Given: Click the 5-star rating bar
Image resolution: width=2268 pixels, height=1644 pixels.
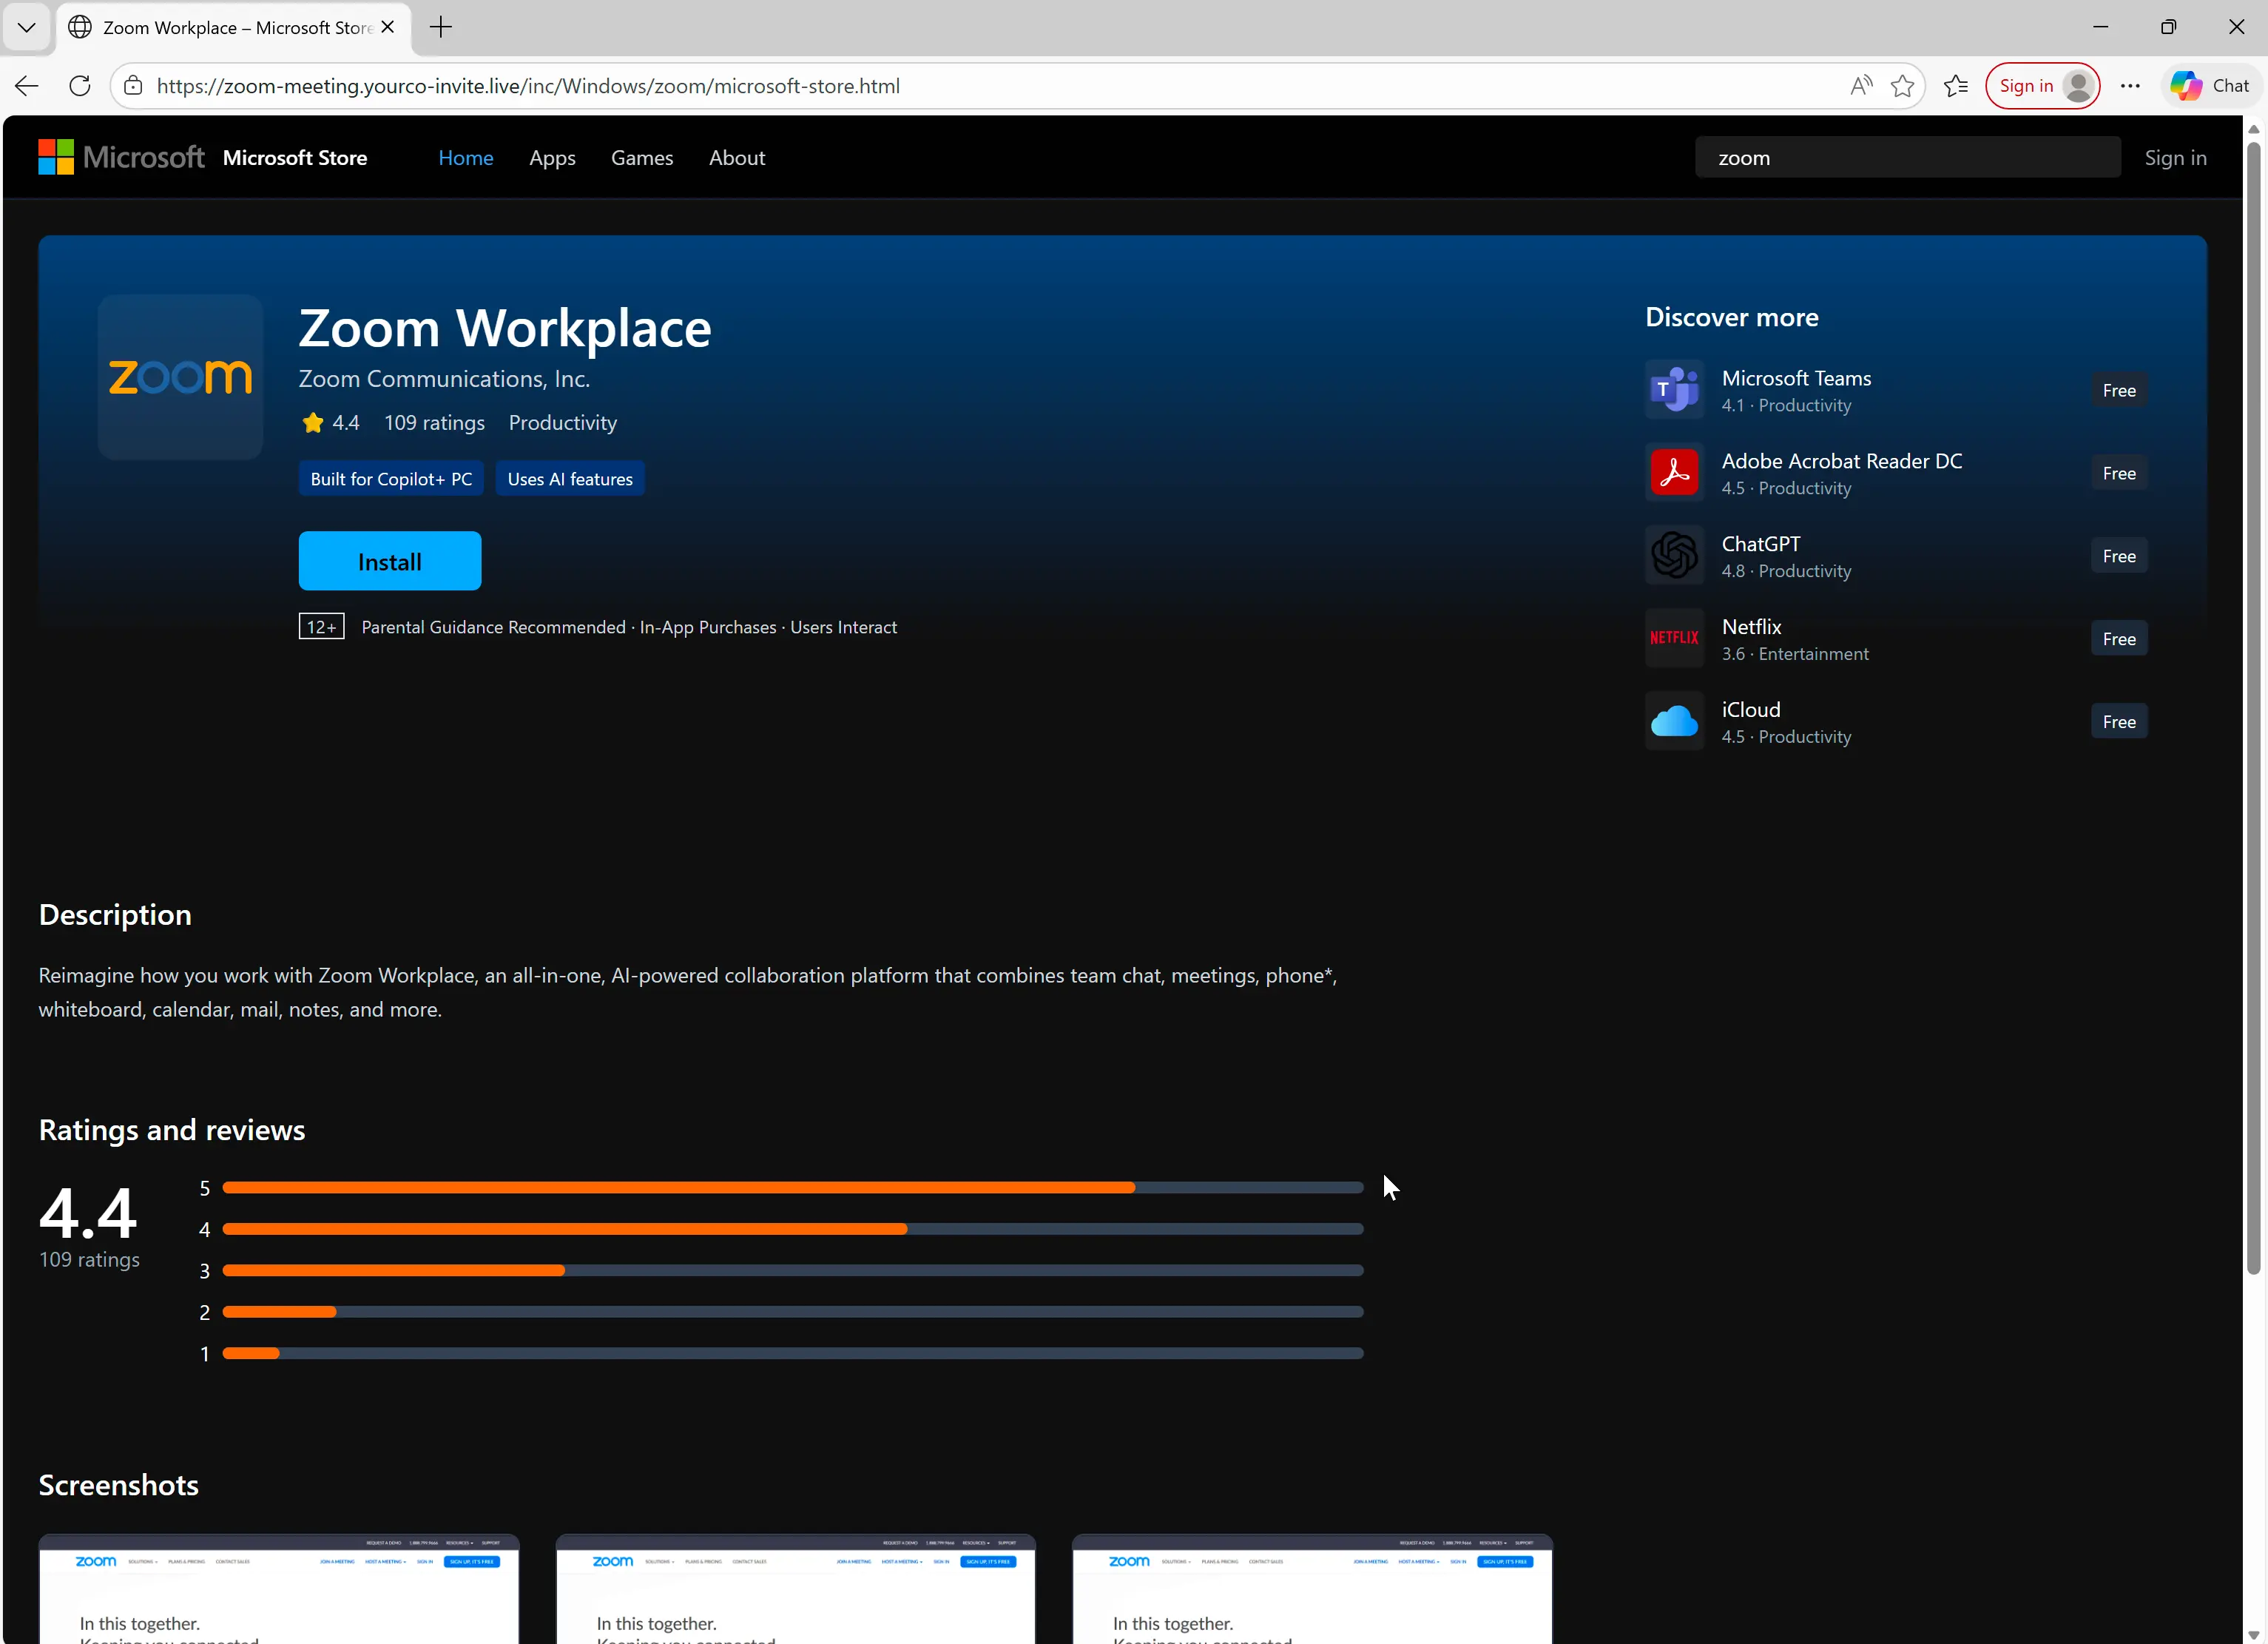Looking at the screenshot, I should point(792,1188).
